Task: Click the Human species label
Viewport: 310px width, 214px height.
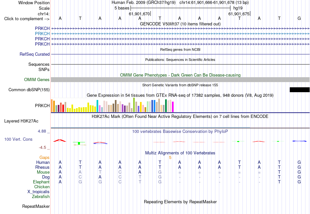Action: point(43,162)
